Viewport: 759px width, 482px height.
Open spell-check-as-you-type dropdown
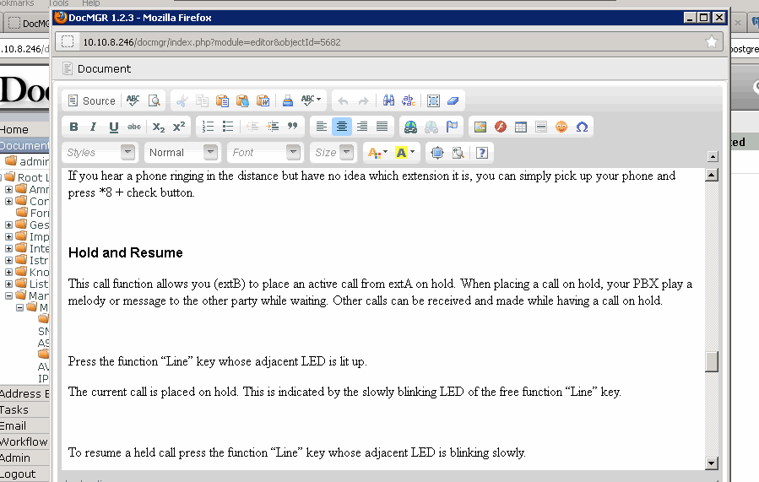point(311,100)
